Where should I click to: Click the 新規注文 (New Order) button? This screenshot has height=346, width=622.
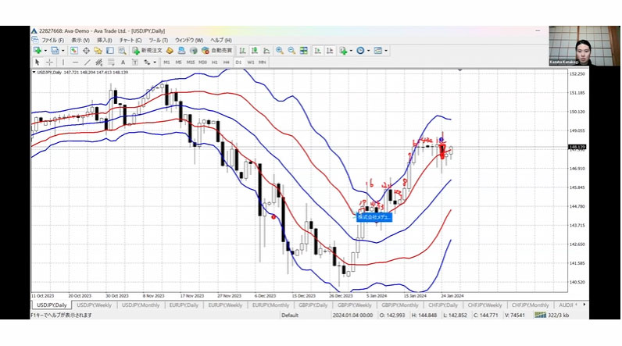(147, 51)
